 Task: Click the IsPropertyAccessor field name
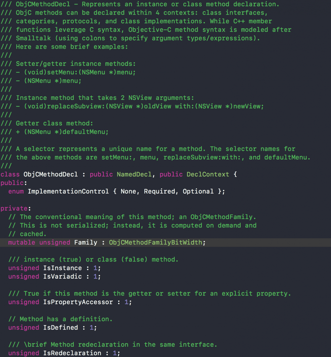(x=78, y=302)
